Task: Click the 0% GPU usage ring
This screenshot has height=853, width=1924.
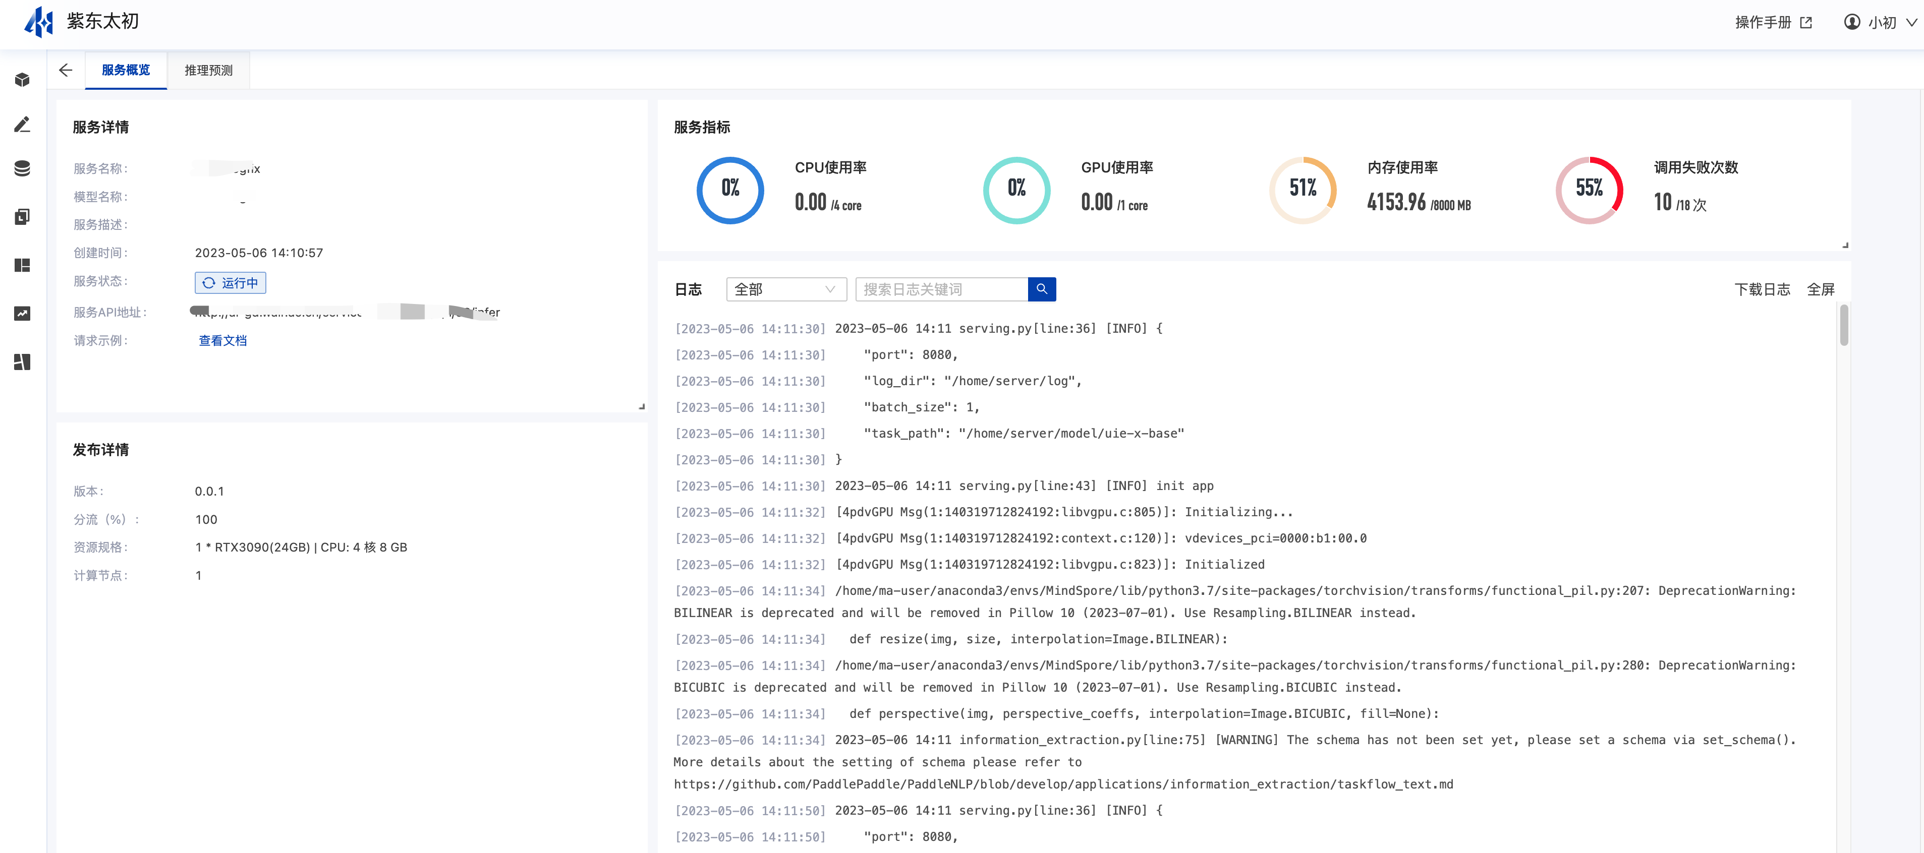Action: pos(1016,190)
